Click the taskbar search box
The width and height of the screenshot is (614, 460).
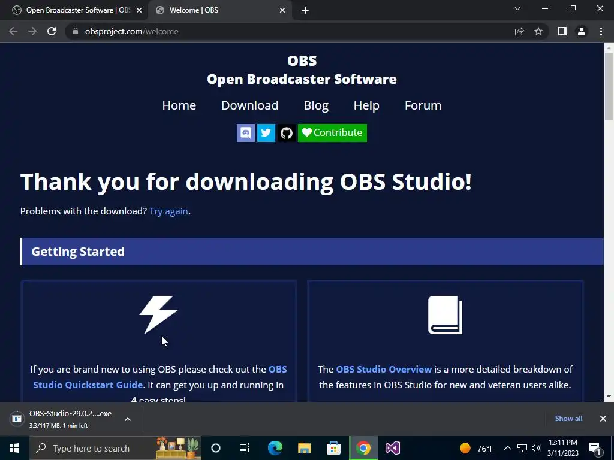coord(115,448)
